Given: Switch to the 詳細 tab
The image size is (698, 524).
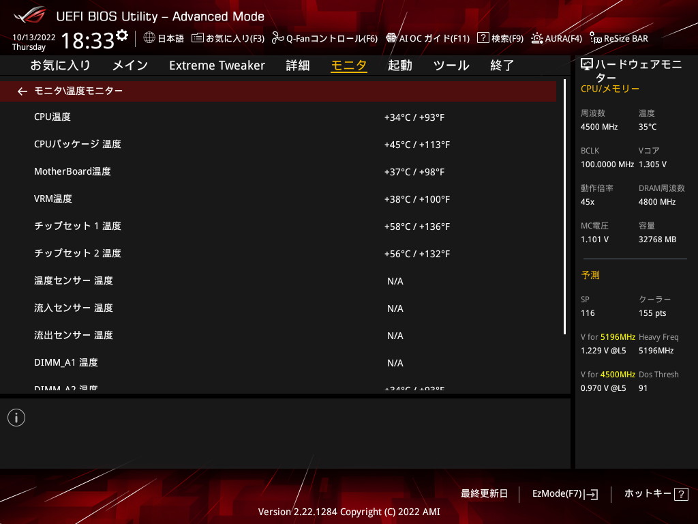Looking at the screenshot, I should coord(298,65).
